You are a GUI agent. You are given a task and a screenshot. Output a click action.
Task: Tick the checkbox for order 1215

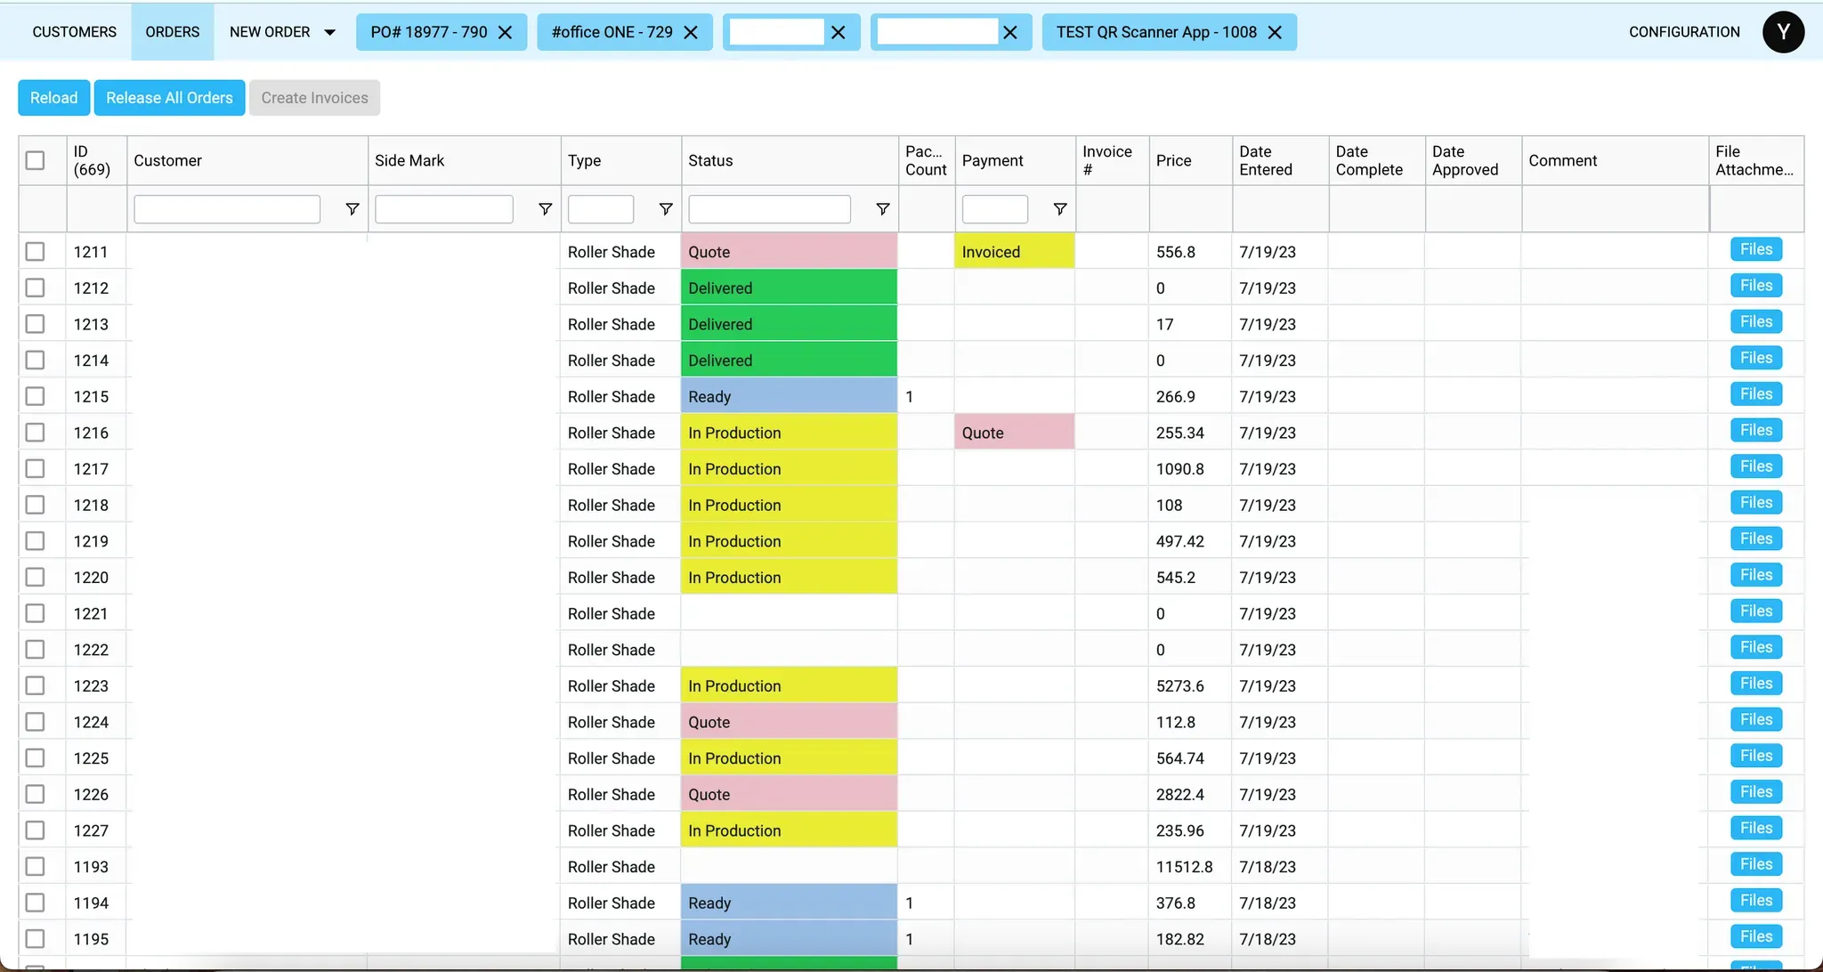pos(36,396)
